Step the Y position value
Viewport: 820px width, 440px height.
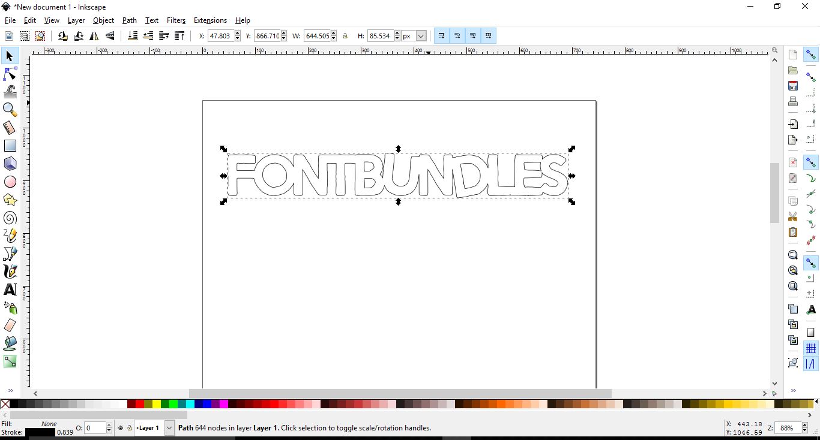[285, 36]
